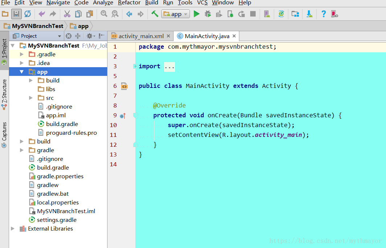The image size is (386, 248).
Task: Click MySVNBranchTest in breadcrumb bar
Action: point(34,26)
